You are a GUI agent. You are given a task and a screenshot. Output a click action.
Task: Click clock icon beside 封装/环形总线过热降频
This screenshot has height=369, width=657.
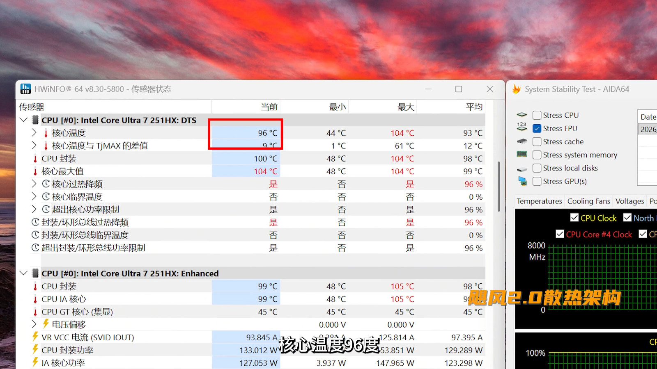35,222
